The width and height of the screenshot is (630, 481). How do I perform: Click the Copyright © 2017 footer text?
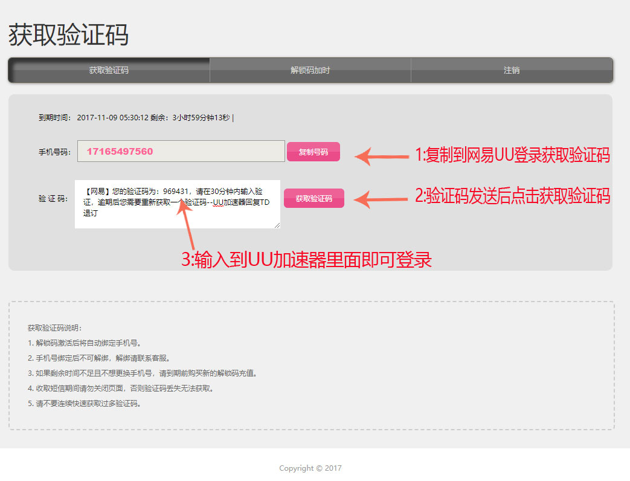point(309,468)
